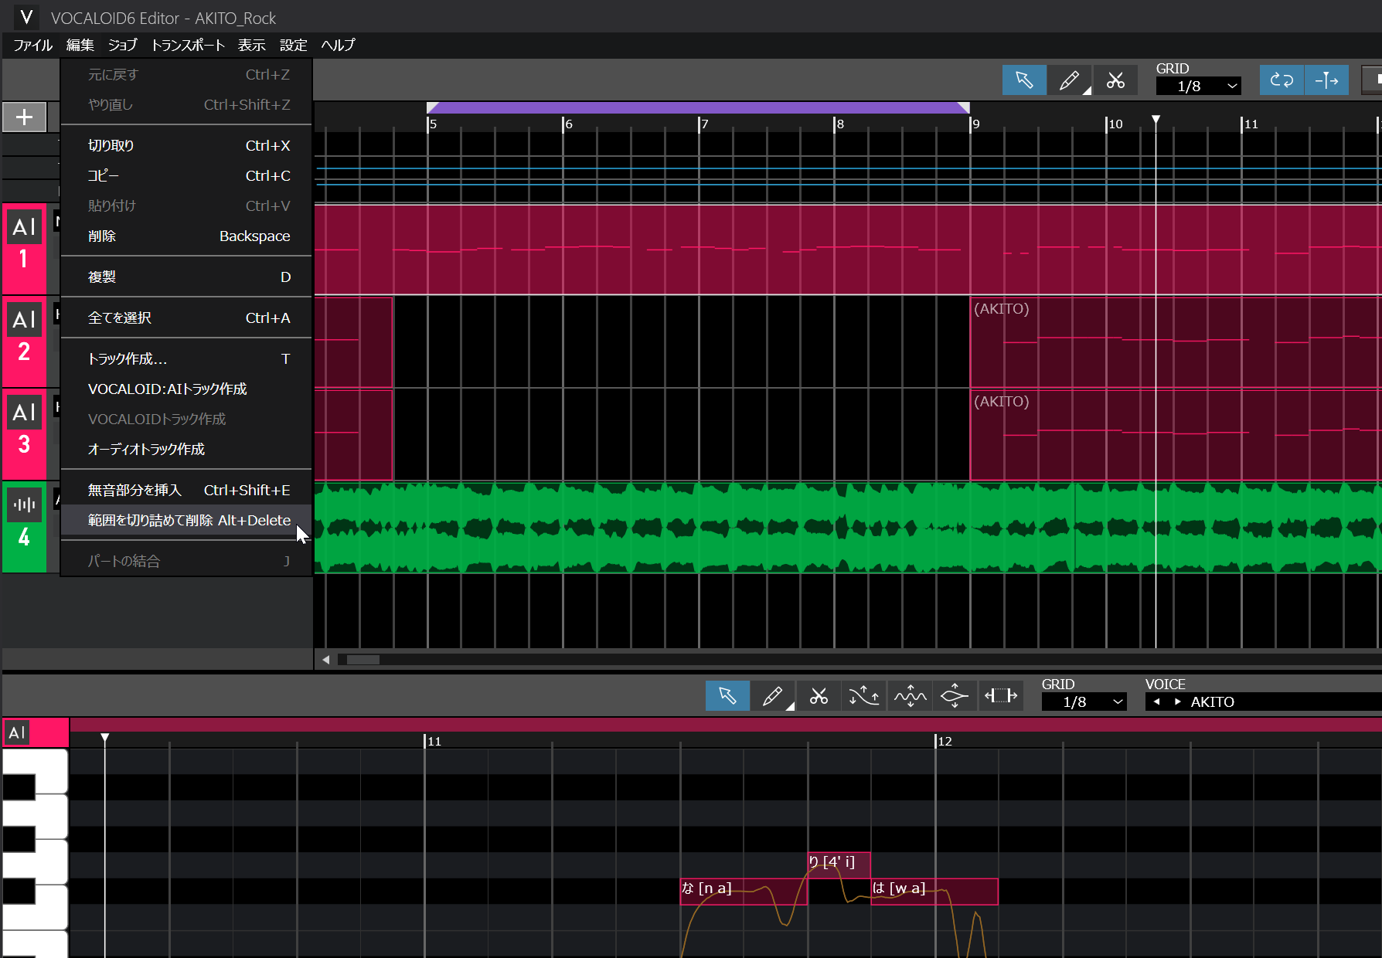The height and width of the screenshot is (958, 1382).
Task: Open the ファイル menu
Action: [32, 45]
